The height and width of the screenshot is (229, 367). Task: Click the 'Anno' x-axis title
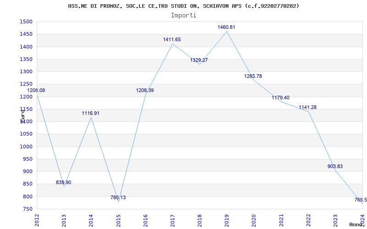pyautogui.click(x=356, y=224)
